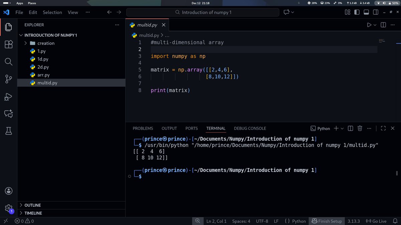This screenshot has height=225, width=401.
Task: Switch to the PORTS tab
Action: pyautogui.click(x=192, y=128)
